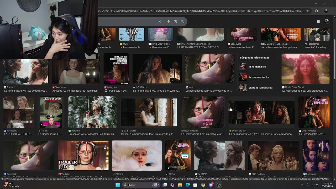Start a voice search with the microphone icon
This screenshot has height=189, width=336.
[168, 22]
